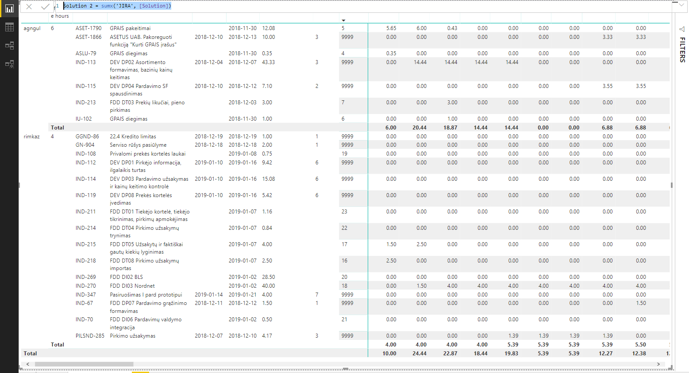Viewport: 689px width, 373px height.
Task: Click the IND-218 issue key
Action: pyautogui.click(x=85, y=261)
